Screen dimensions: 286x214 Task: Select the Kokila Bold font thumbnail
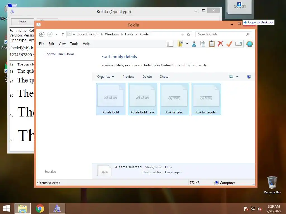(111, 99)
